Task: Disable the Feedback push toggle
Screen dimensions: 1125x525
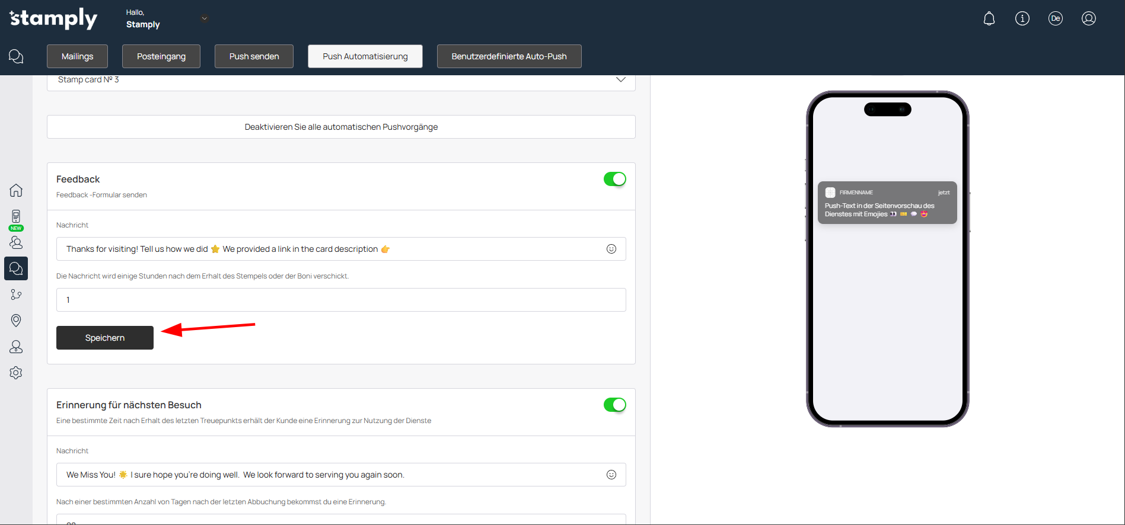Action: [614, 179]
